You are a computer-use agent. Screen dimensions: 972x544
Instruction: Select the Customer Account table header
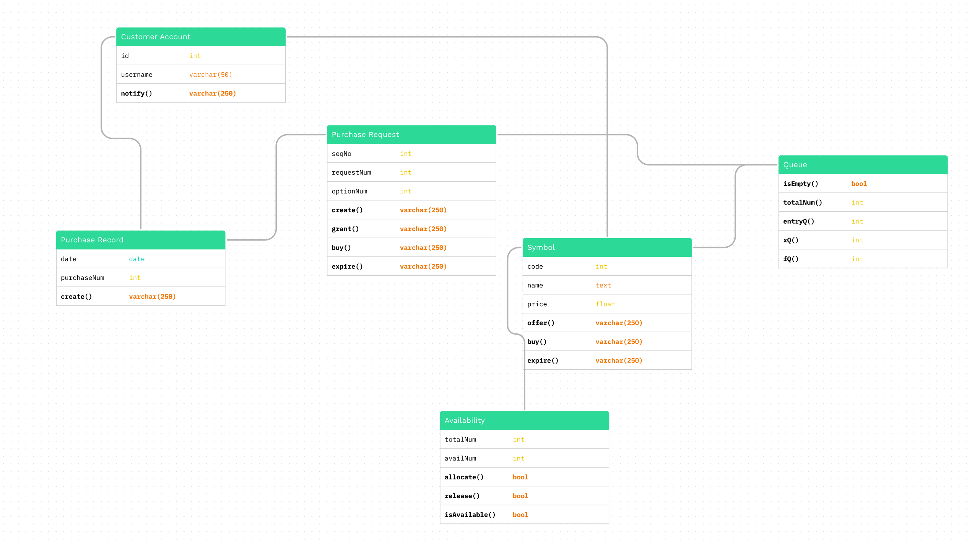click(x=200, y=37)
